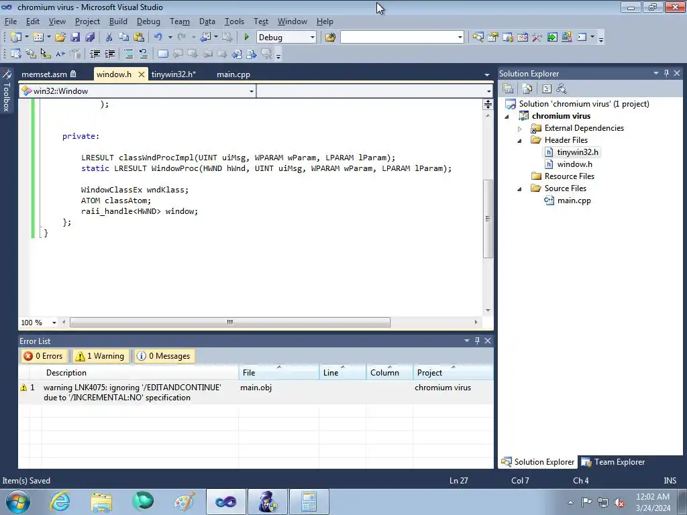
Task: Collapse the Source Files folder
Action: pos(520,188)
